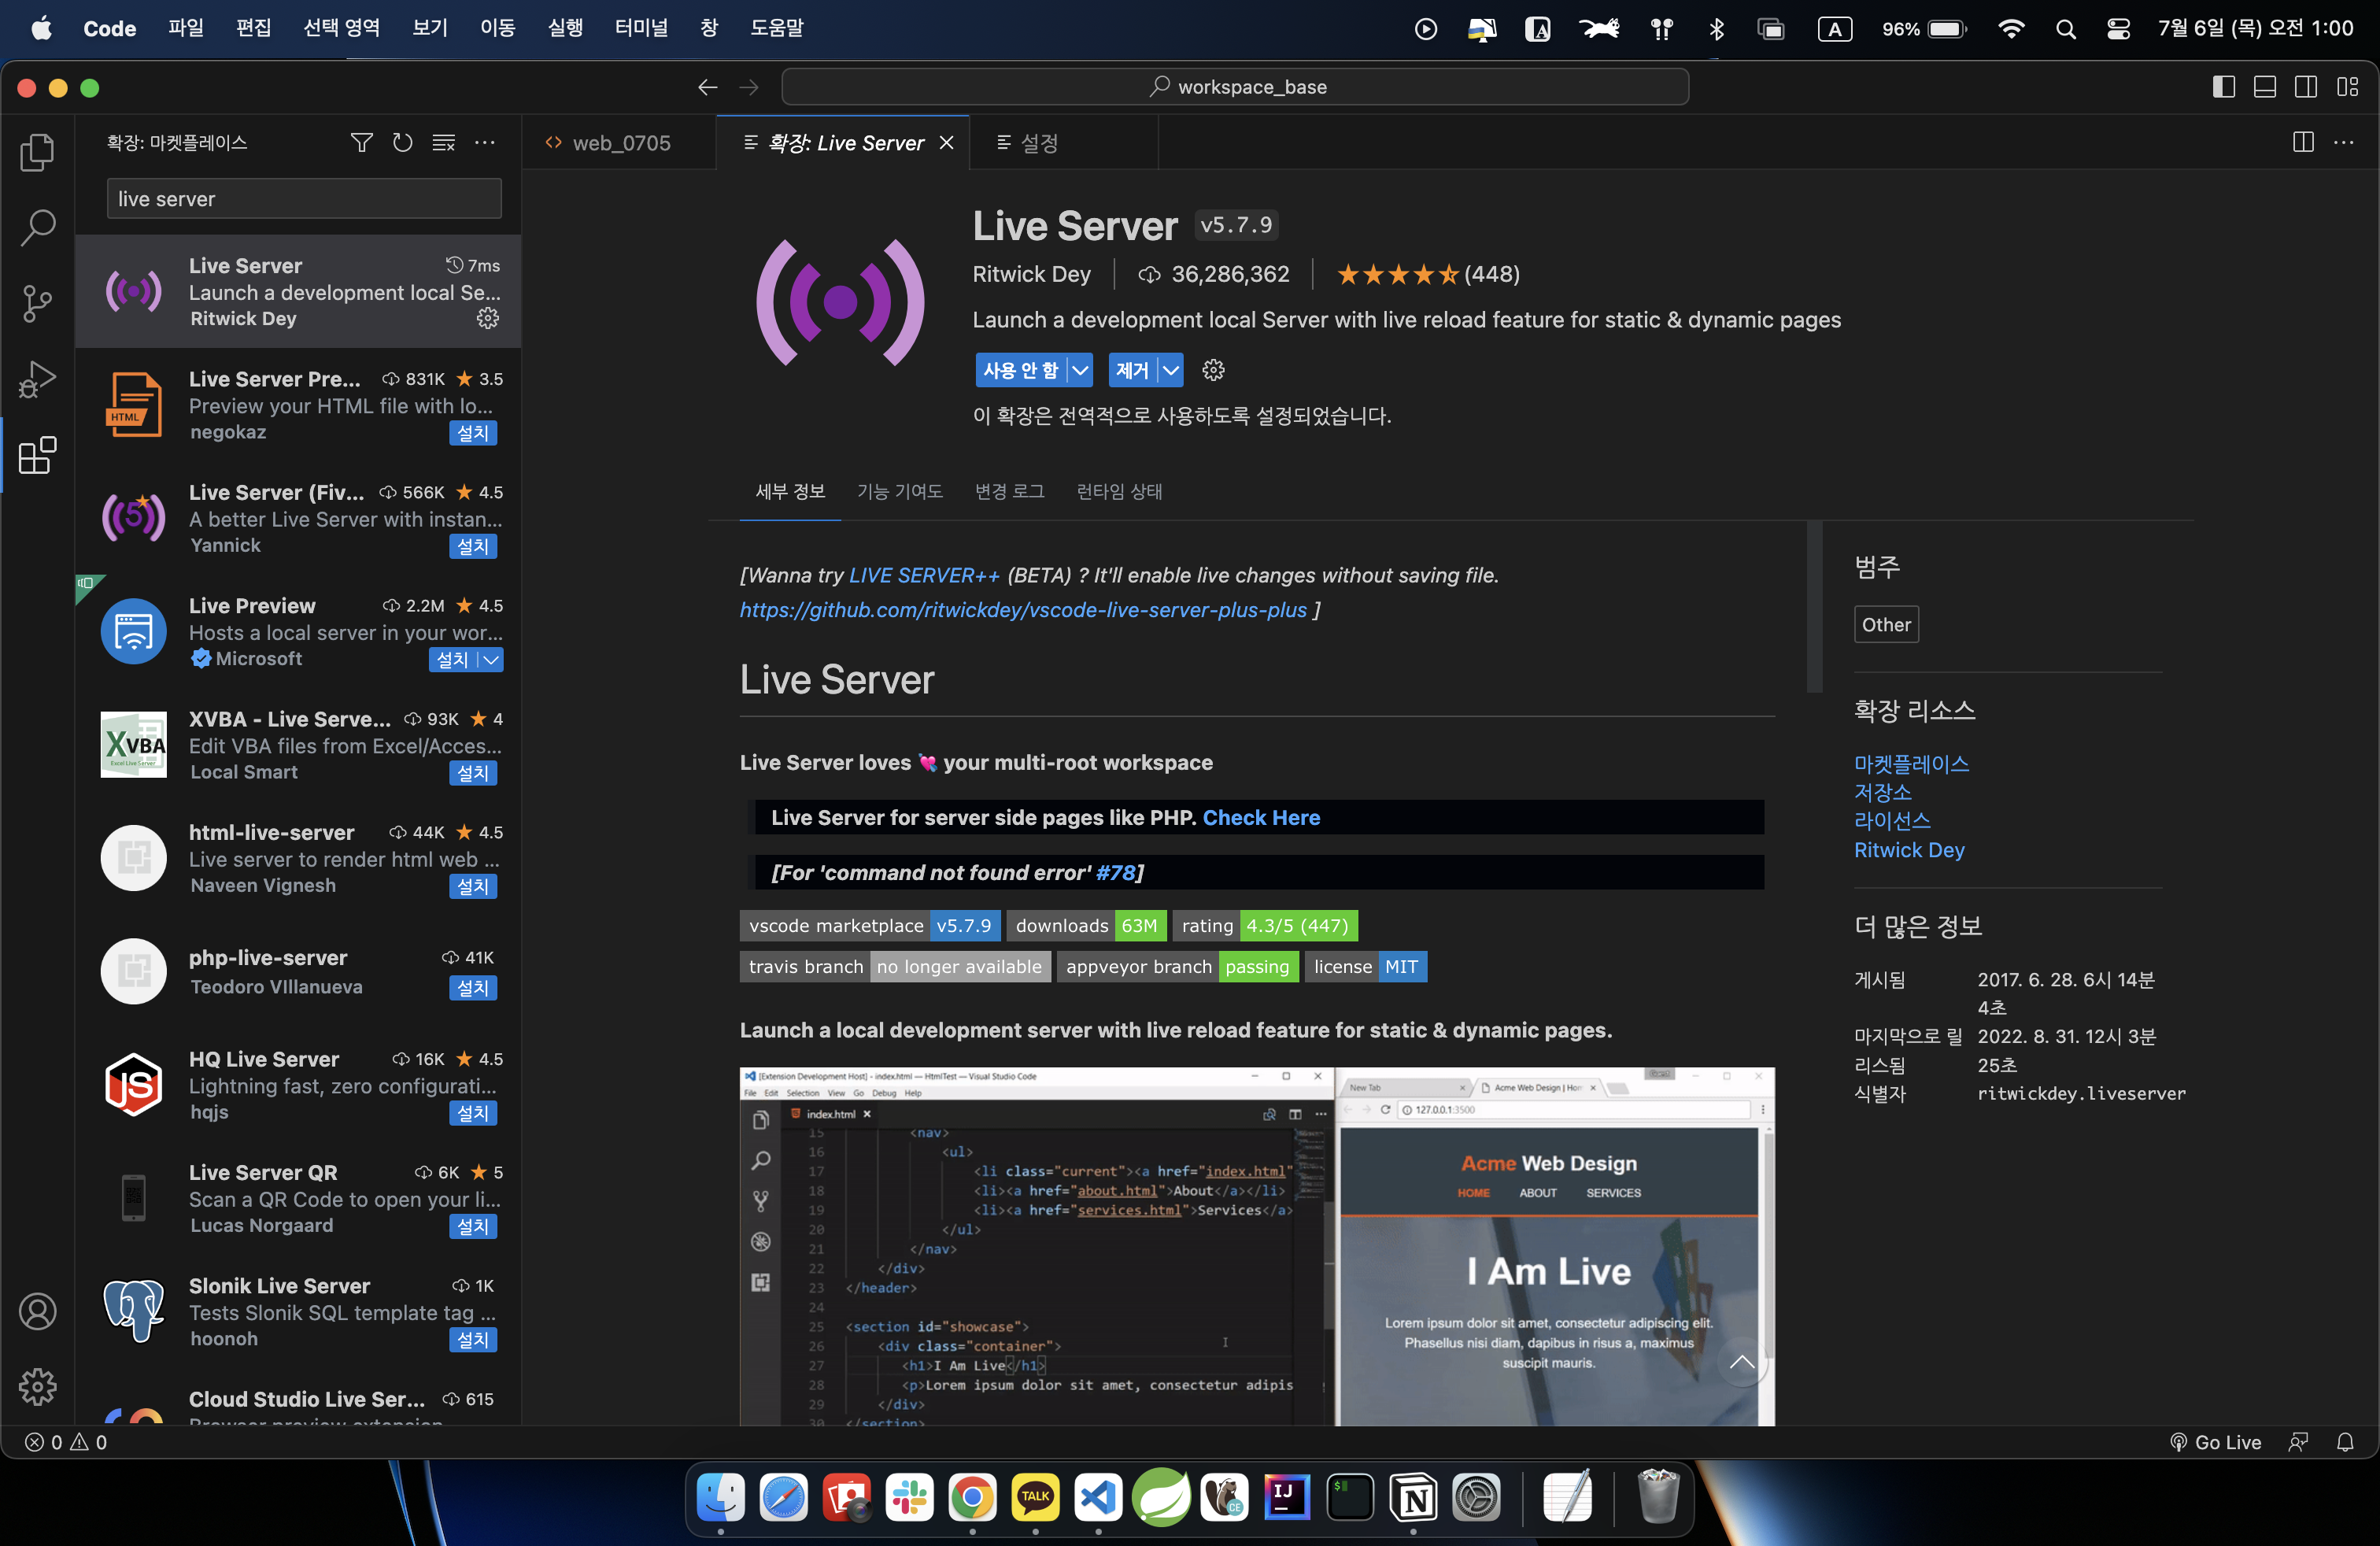The height and width of the screenshot is (1546, 2380).
Task: Click Go Live in status bar
Action: point(2215,1442)
